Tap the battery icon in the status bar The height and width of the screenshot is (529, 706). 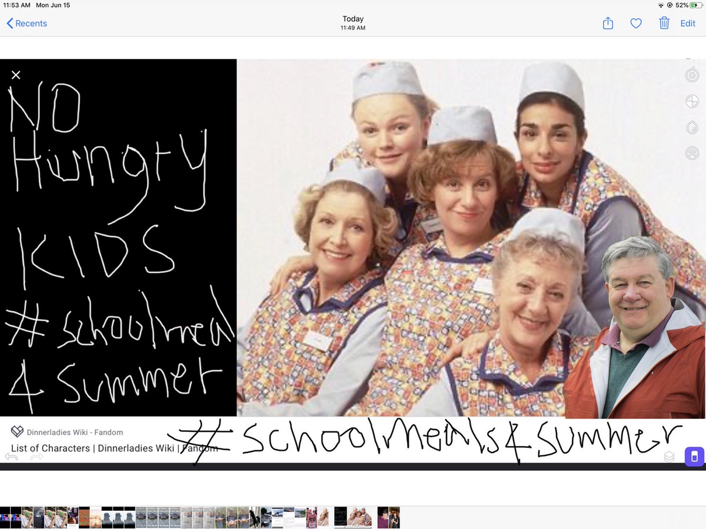click(698, 5)
